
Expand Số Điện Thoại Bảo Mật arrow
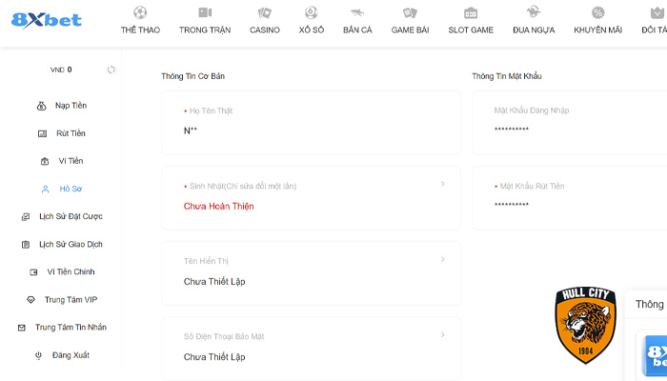click(x=443, y=334)
